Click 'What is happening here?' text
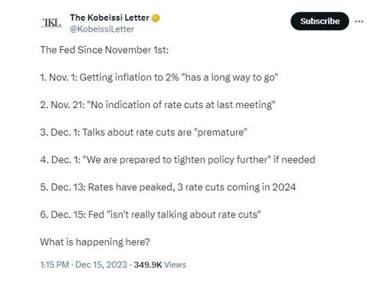Screen dimensions: 371x286 click(95, 242)
